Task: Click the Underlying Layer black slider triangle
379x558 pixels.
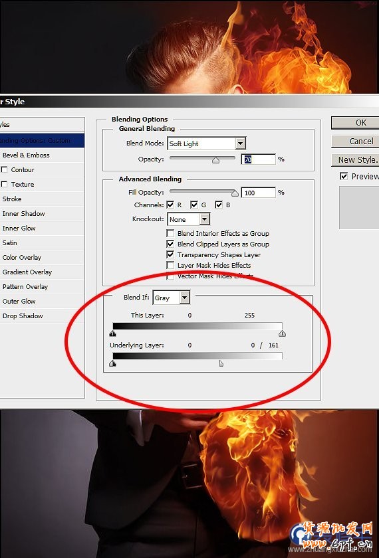Action: pyautogui.click(x=113, y=363)
